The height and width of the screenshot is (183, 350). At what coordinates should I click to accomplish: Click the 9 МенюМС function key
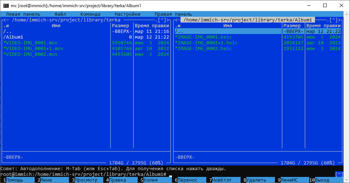(292, 180)
